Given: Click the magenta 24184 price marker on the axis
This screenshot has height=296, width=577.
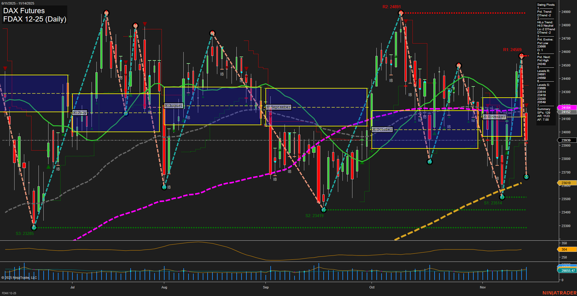Looking at the screenshot, I should pyautogui.click(x=565, y=107).
